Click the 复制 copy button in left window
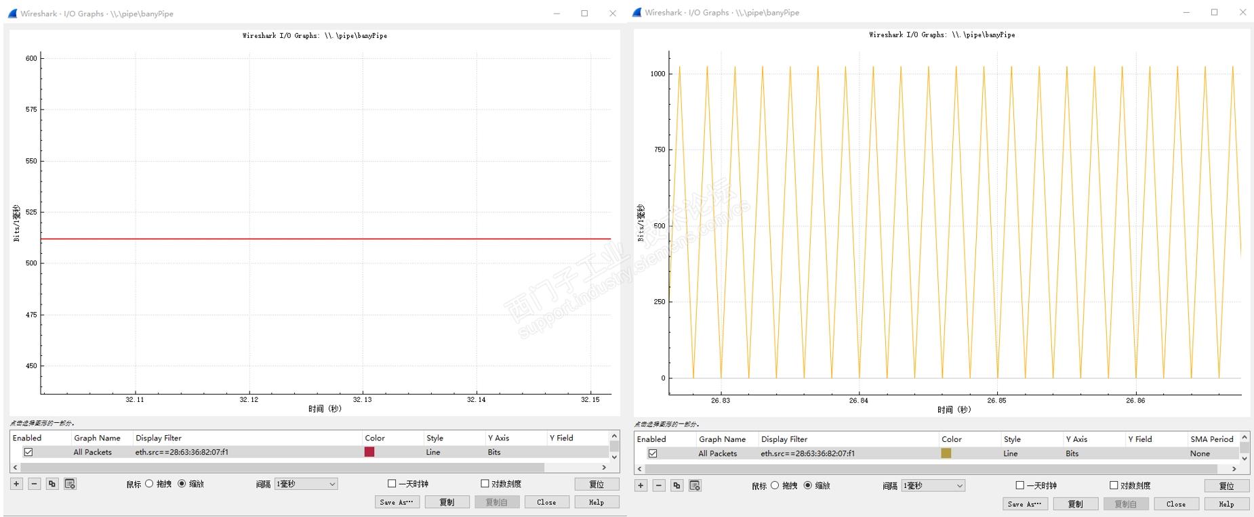This screenshot has height=517, width=1254. click(x=447, y=502)
